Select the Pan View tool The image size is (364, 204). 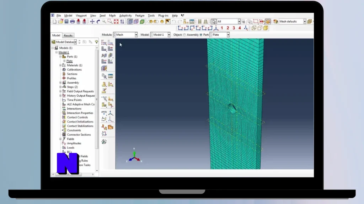coord(92,22)
